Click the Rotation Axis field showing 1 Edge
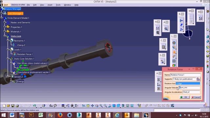Screen dimensions: 210x118 click(188, 83)
